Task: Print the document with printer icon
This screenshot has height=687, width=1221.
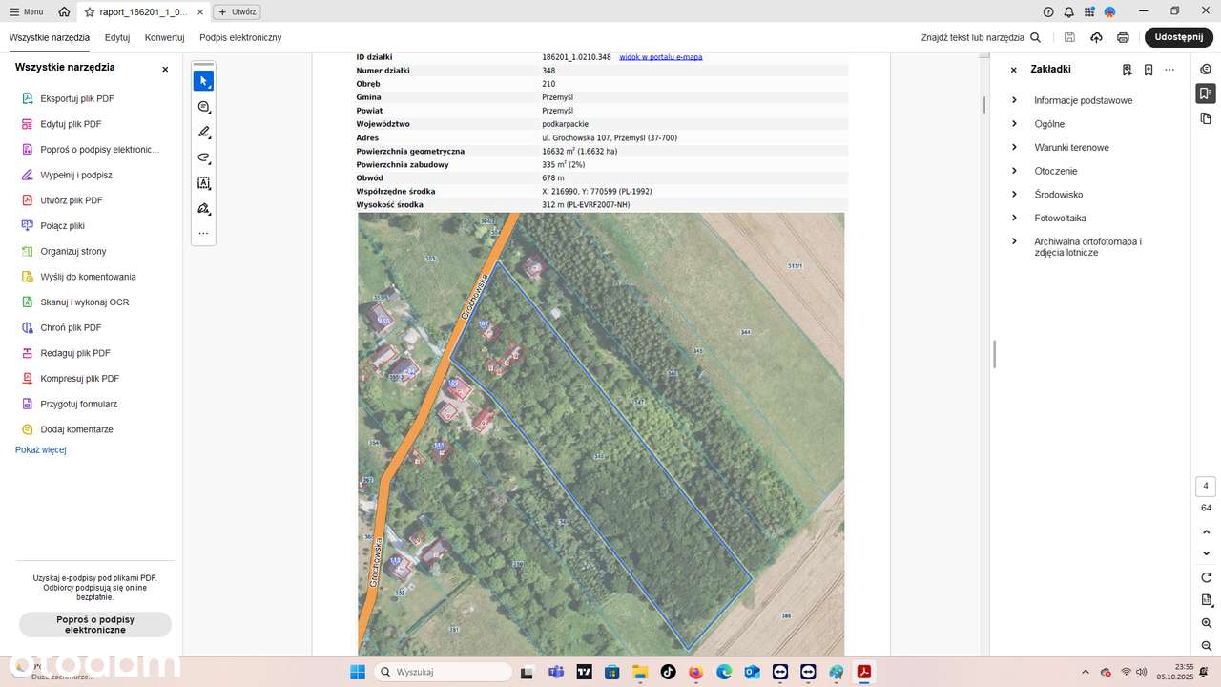Action: (1123, 38)
